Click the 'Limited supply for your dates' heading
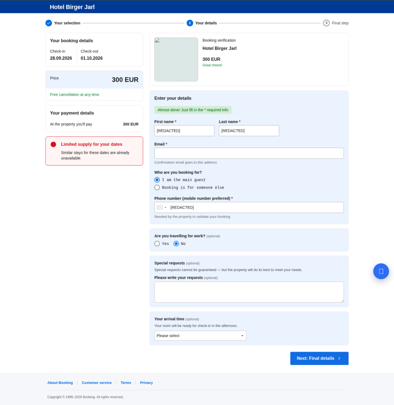Image resolution: width=394 pixels, height=405 pixels. (92, 144)
